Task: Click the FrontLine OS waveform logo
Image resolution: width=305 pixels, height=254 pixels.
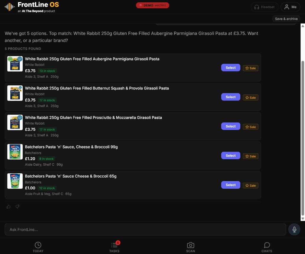Action: click(9, 7)
